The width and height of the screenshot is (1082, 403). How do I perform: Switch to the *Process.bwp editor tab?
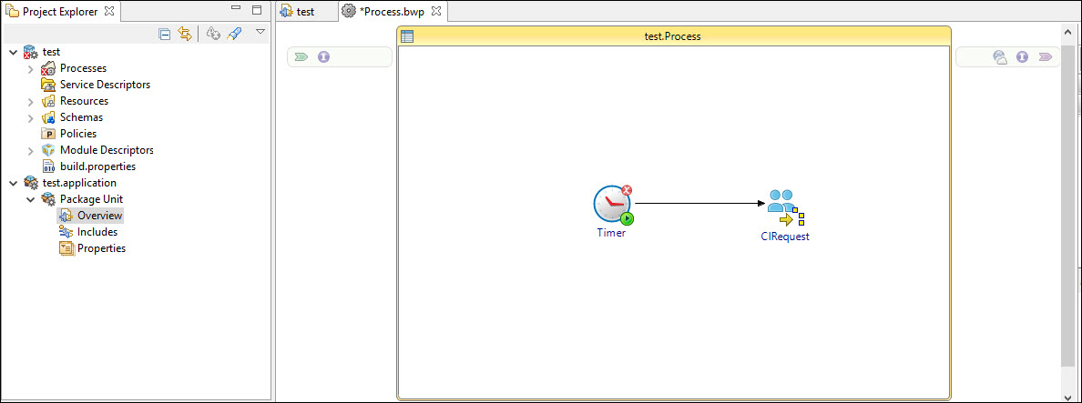point(392,12)
